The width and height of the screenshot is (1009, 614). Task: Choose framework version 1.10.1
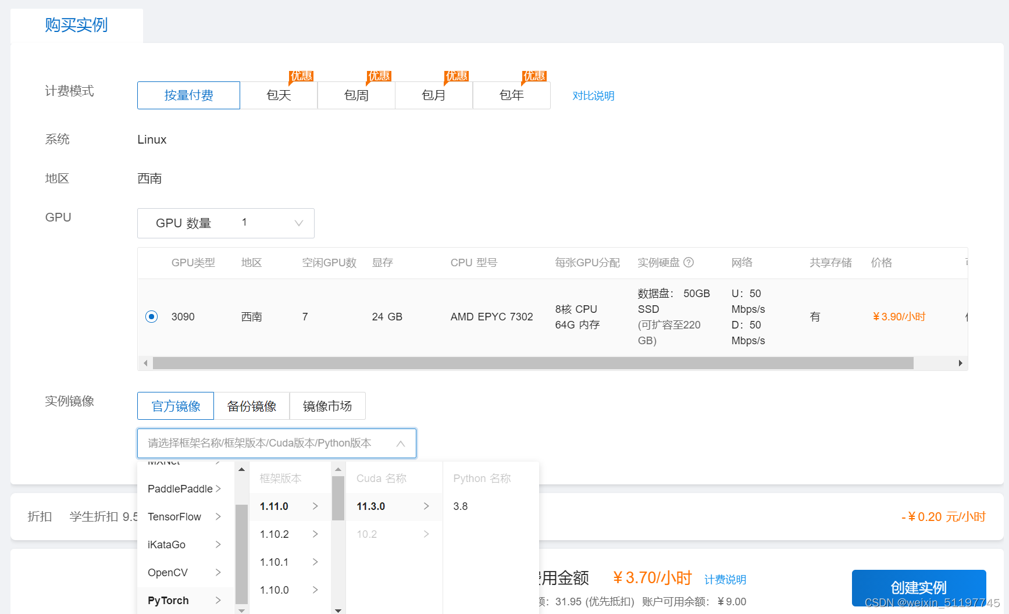(290, 562)
